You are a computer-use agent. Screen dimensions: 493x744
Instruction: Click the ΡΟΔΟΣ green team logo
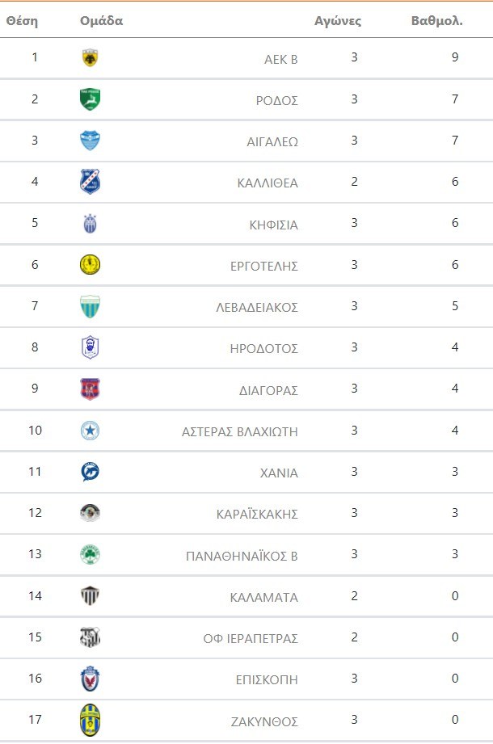coord(90,99)
